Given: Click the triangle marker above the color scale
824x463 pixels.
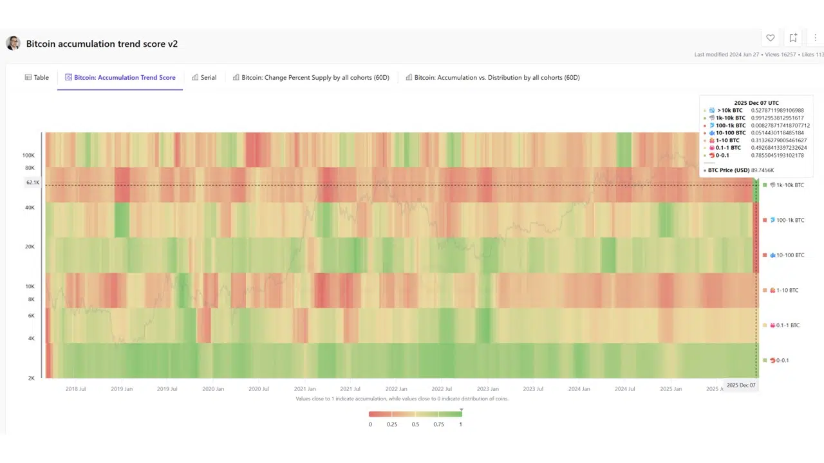Looking at the screenshot, I should 462,409.
